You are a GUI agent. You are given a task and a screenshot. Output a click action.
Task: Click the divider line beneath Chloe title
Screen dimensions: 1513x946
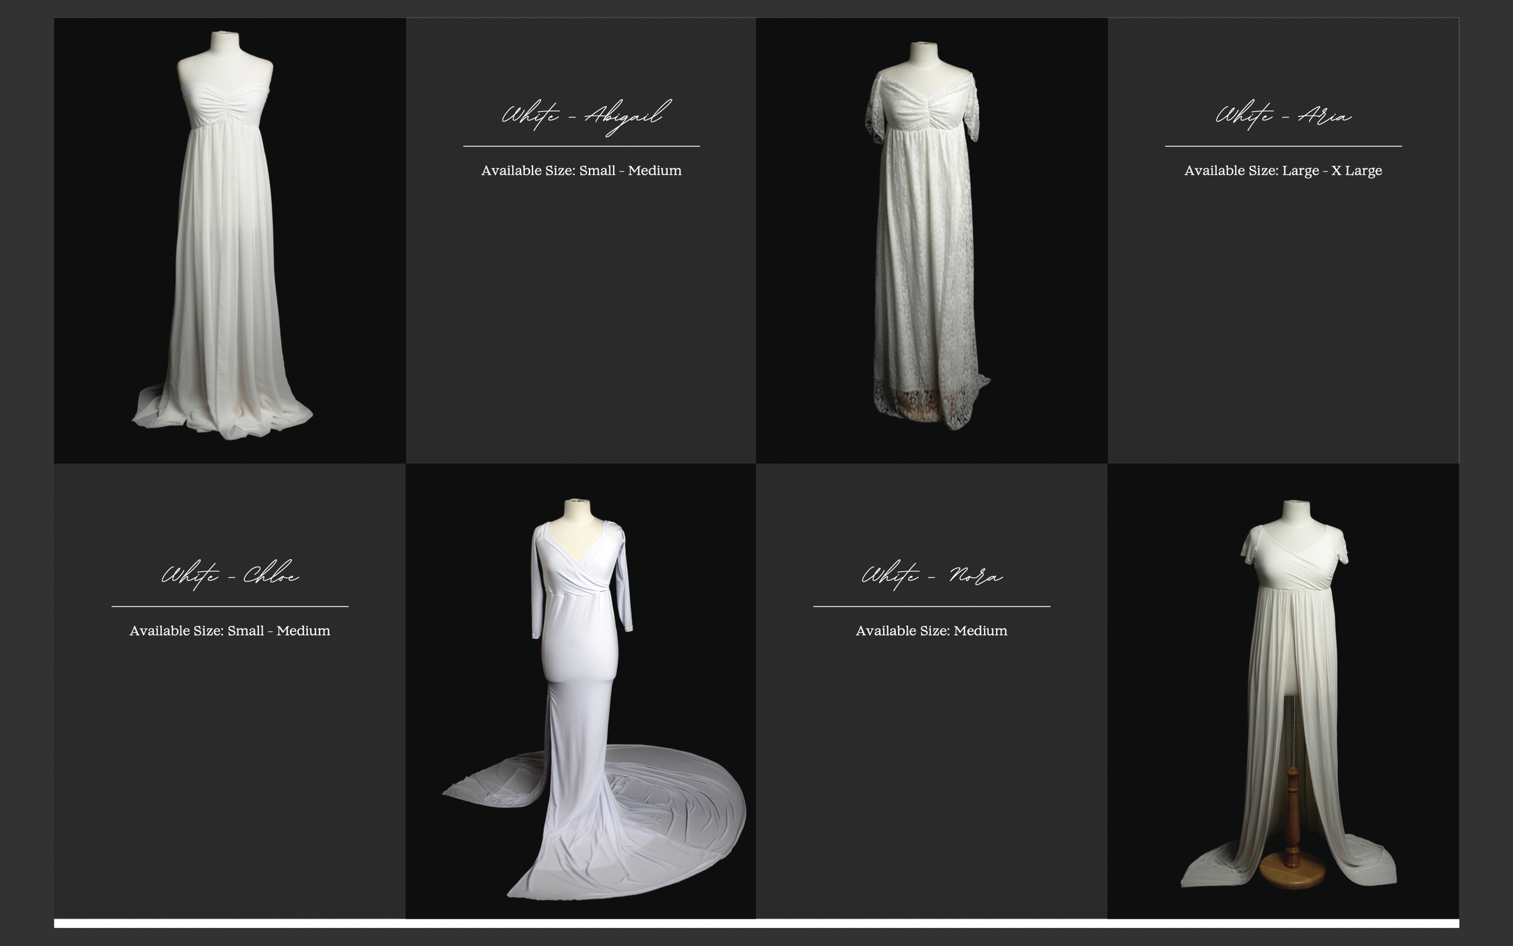pos(229,606)
